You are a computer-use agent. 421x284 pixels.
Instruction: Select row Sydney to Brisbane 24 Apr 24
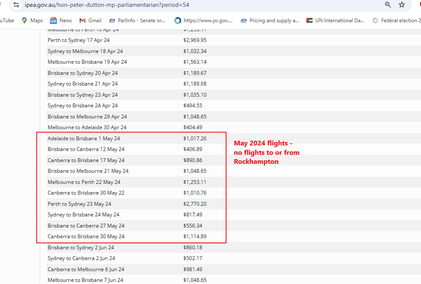coord(234,105)
